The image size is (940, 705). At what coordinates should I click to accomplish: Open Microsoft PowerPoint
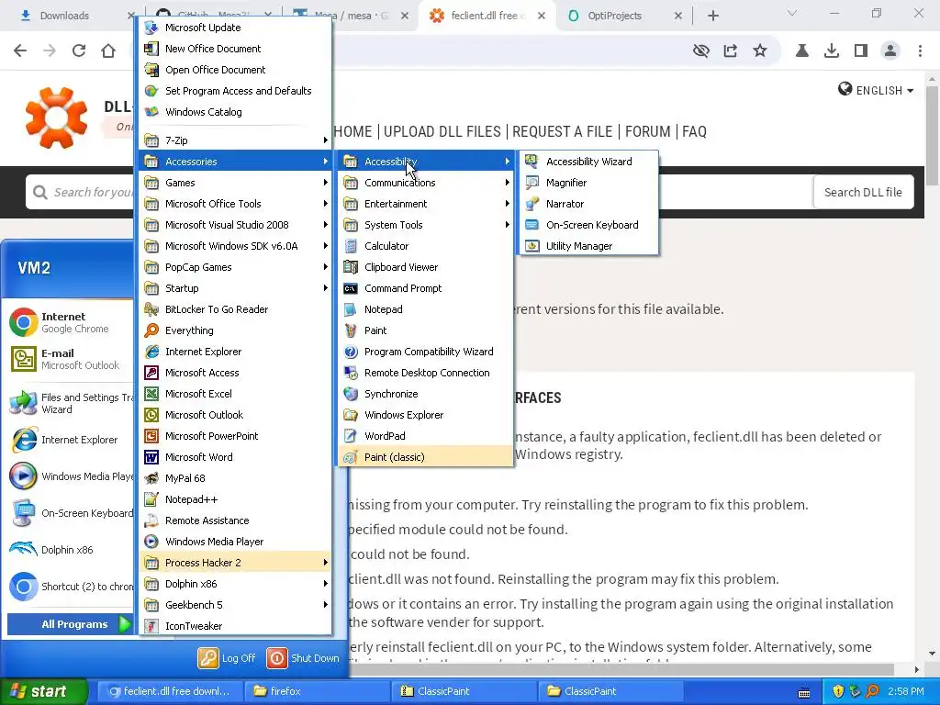pyautogui.click(x=235, y=436)
